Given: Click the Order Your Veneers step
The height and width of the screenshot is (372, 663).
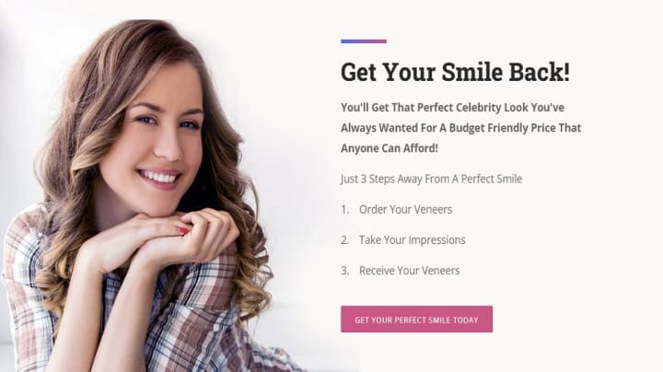Looking at the screenshot, I should pyautogui.click(x=405, y=209).
